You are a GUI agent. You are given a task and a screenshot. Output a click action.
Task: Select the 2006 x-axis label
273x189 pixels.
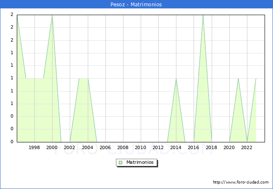tap(105, 147)
